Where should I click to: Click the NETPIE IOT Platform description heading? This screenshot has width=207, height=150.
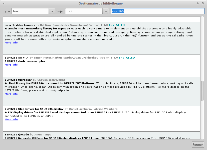click(x=50, y=83)
